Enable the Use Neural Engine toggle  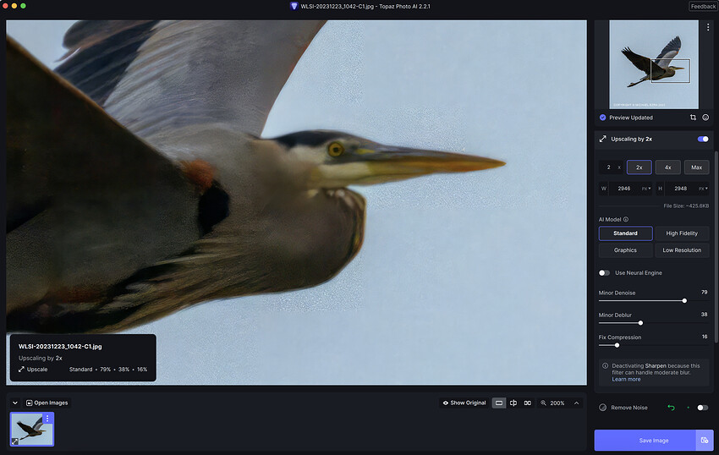(605, 272)
